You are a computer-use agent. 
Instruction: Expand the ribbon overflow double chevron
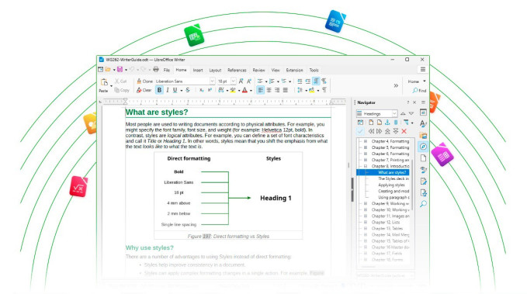pyautogui.click(x=396, y=85)
